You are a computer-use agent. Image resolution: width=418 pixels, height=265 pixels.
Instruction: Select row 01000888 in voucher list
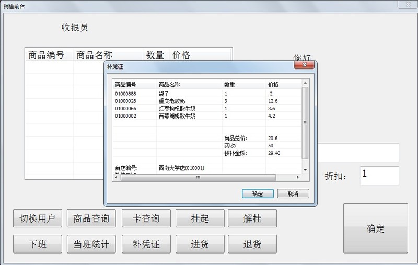click(x=207, y=94)
